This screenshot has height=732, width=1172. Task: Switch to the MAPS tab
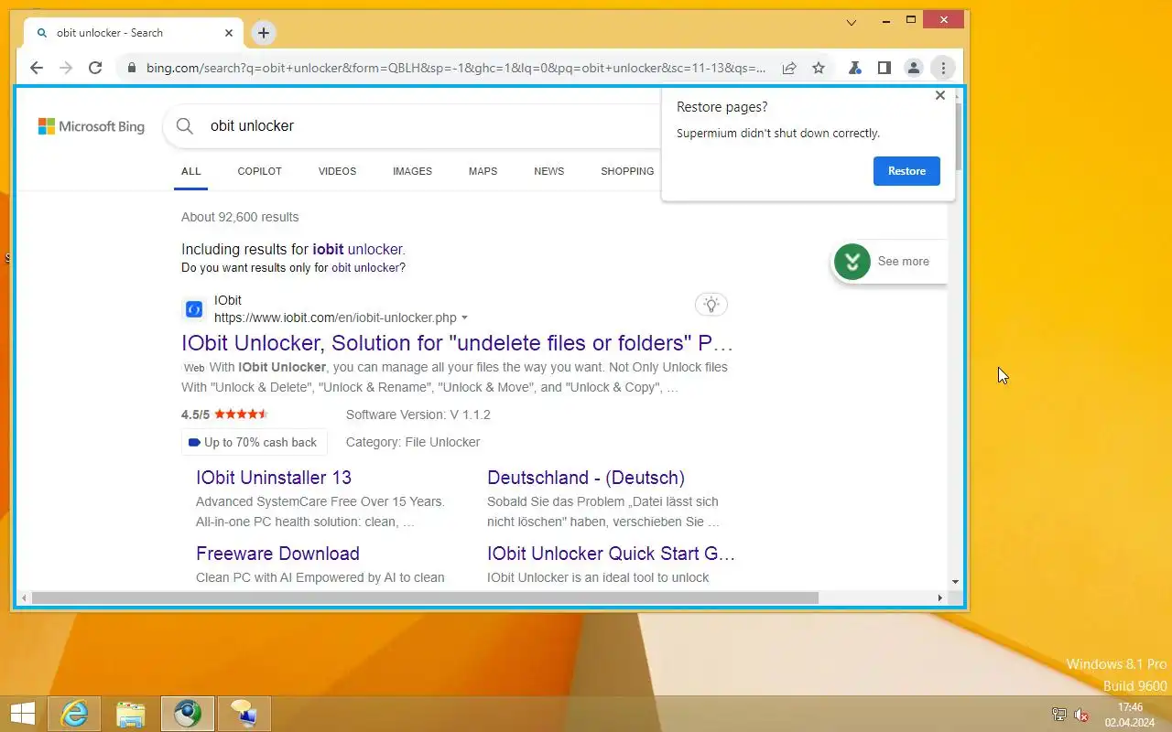[x=483, y=171]
